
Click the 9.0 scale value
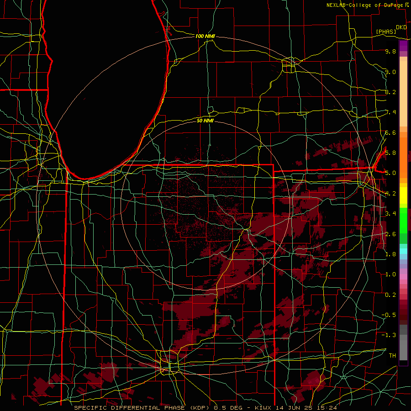[390, 72]
